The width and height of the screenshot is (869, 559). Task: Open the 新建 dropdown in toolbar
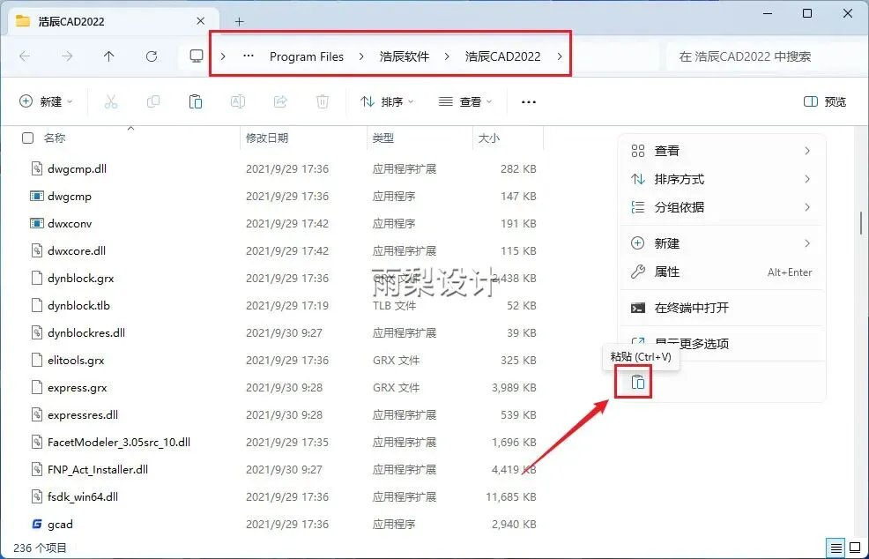[x=47, y=101]
